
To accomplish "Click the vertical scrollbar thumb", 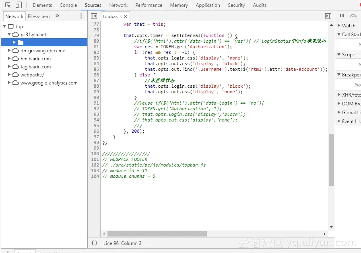I will pos(331,160).
